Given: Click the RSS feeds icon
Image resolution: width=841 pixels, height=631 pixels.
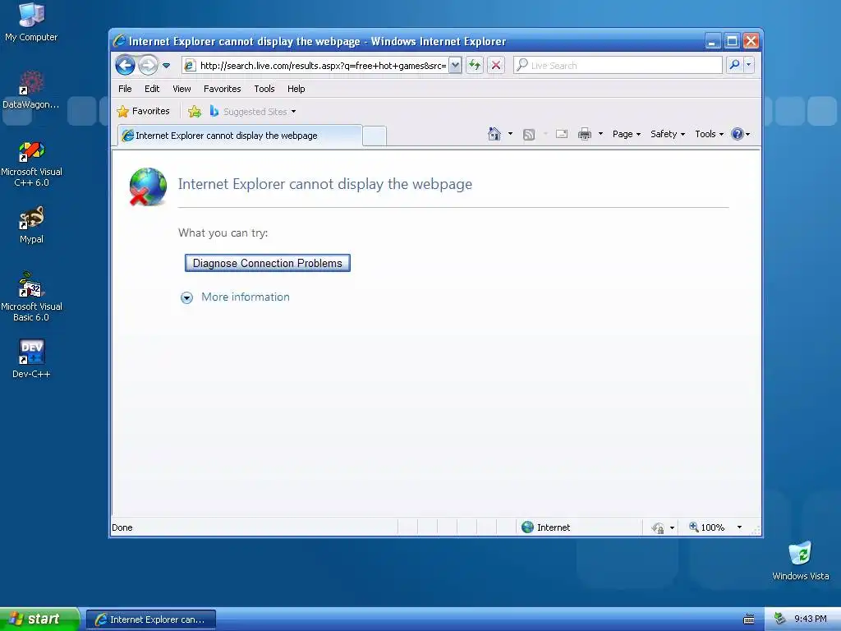Looking at the screenshot, I should coord(529,134).
